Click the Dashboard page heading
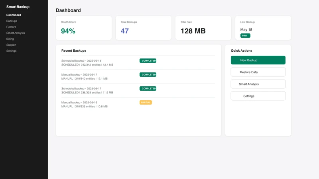This screenshot has height=179, width=319. click(x=68, y=10)
